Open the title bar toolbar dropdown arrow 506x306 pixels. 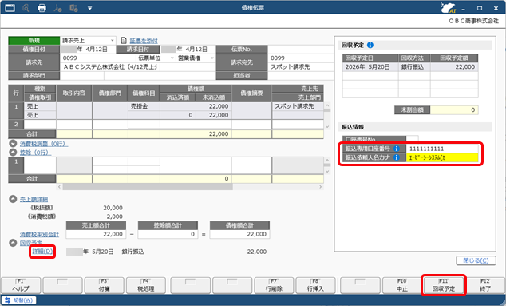pos(89,8)
